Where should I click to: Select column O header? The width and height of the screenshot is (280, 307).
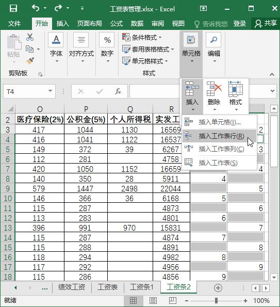coord(40,109)
